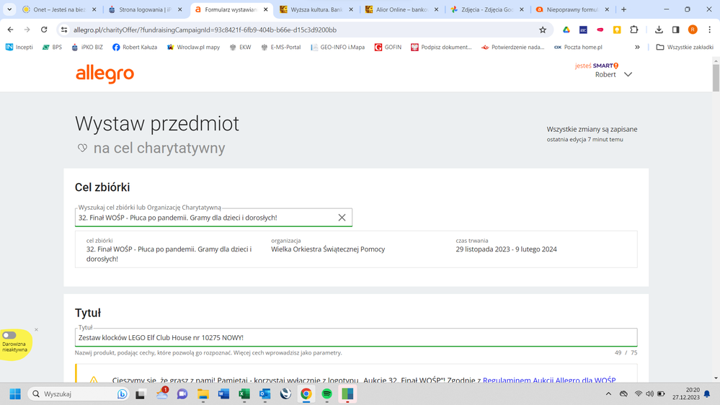Image resolution: width=720 pixels, height=405 pixels.
Task: Switch to the Alior Online tab
Action: (x=401, y=9)
